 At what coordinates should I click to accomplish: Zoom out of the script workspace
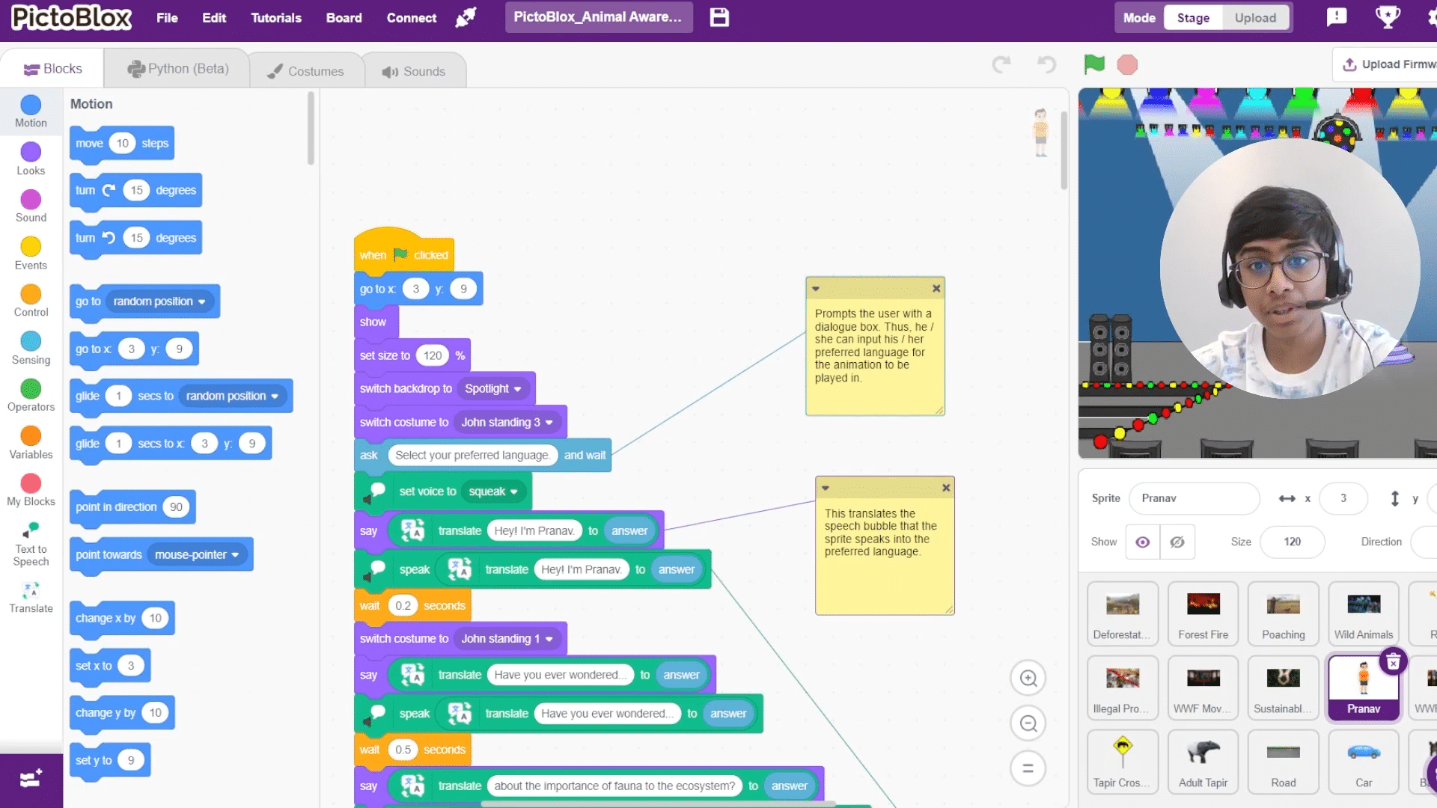[x=1028, y=723]
